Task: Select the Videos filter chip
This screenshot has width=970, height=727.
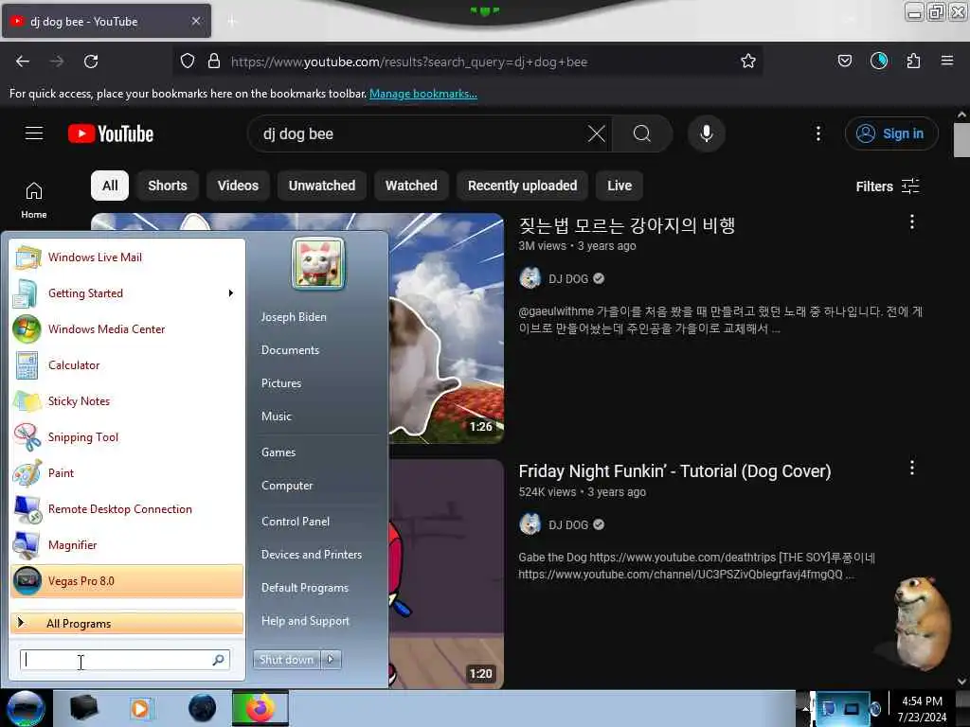Action: coord(238,186)
